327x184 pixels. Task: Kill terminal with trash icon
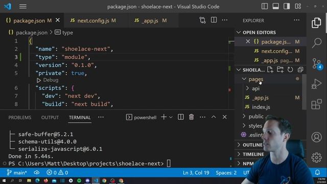tap(191, 117)
